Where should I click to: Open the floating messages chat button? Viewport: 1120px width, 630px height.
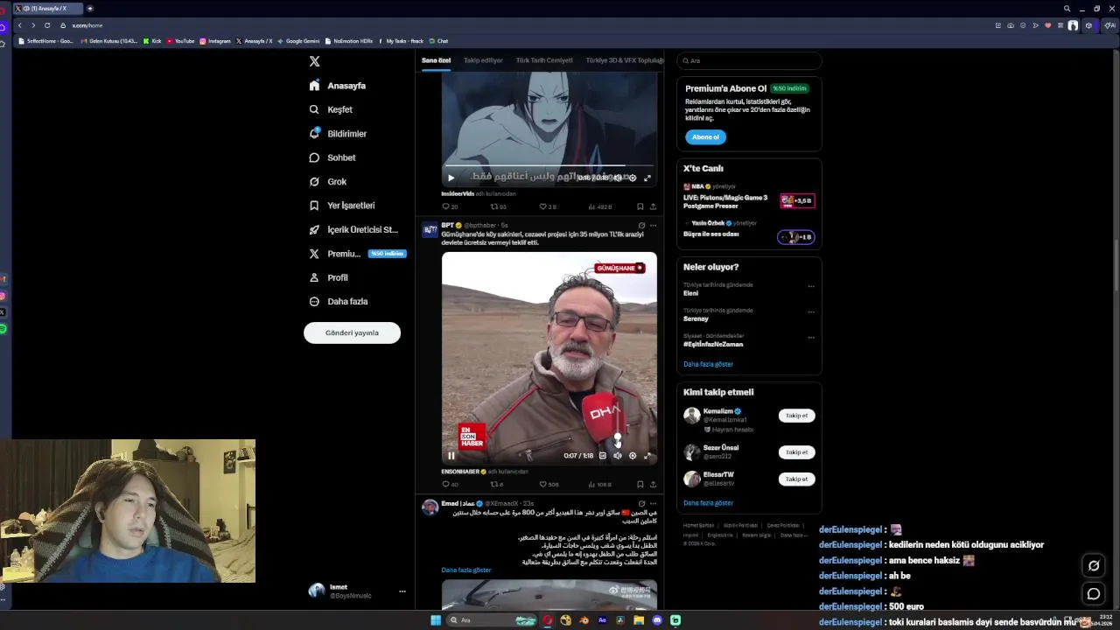tap(1093, 594)
